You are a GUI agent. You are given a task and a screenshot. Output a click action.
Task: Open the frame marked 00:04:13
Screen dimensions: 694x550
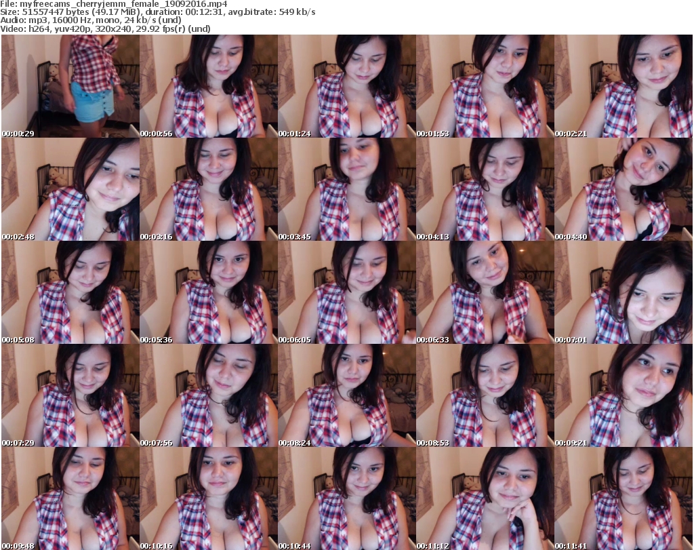pos(485,189)
